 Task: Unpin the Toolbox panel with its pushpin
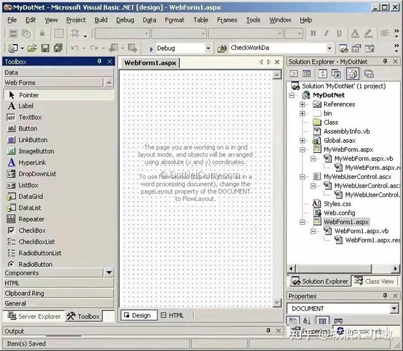coord(99,61)
